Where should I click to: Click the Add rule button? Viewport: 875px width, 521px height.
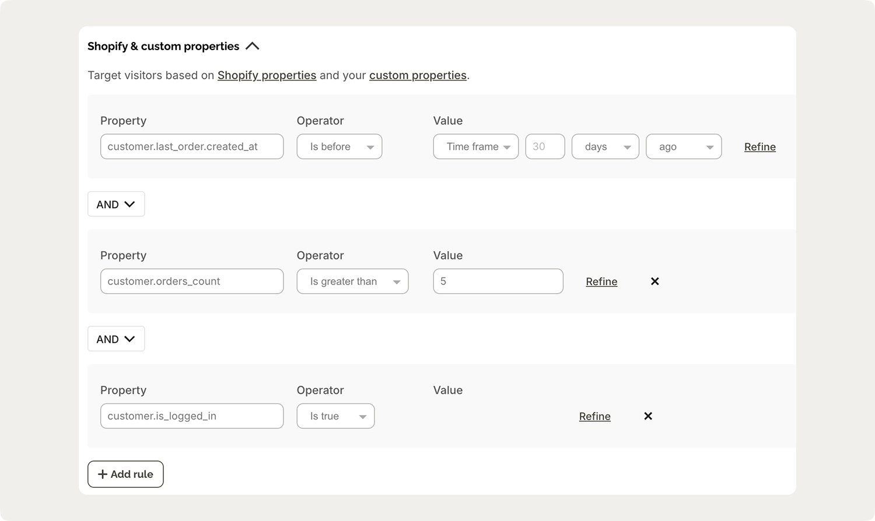[125, 474]
